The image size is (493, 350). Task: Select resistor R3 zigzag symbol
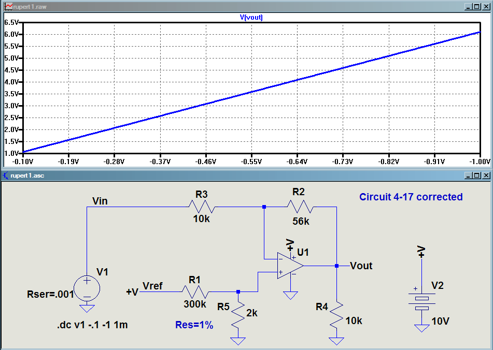tap(202, 207)
